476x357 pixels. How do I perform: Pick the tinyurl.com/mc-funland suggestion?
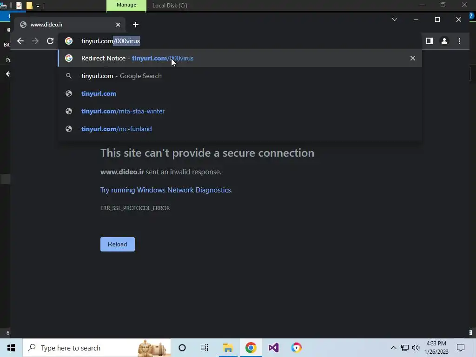point(240,129)
